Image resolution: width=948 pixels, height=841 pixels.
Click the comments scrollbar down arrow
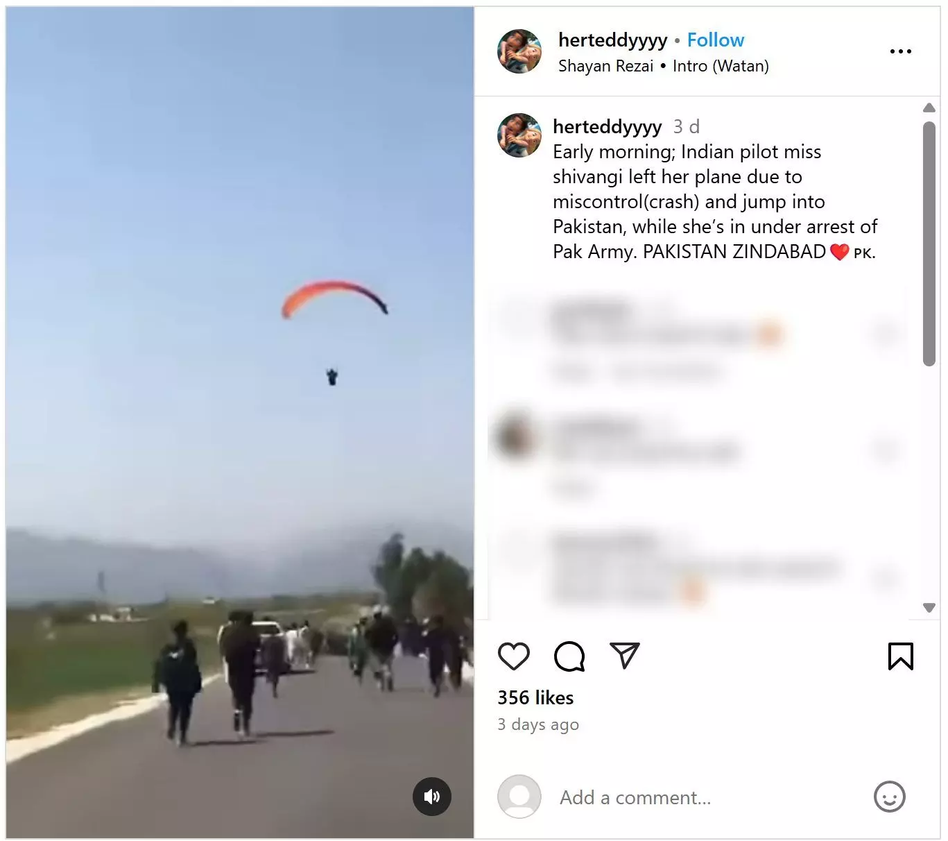pyautogui.click(x=929, y=607)
